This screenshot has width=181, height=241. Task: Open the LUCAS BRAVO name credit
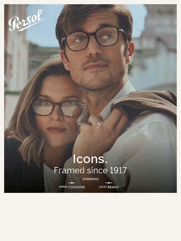pyautogui.click(x=109, y=187)
